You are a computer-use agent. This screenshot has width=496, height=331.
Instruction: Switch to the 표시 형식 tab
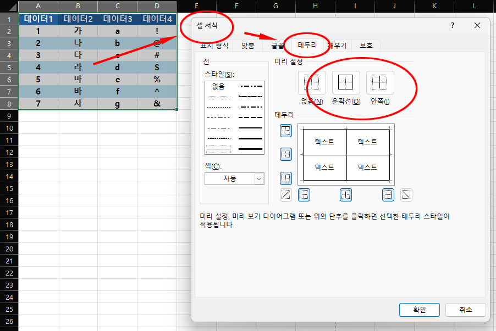click(x=214, y=46)
